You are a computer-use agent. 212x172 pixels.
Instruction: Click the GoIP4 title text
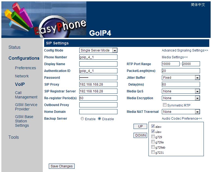pos(100,33)
